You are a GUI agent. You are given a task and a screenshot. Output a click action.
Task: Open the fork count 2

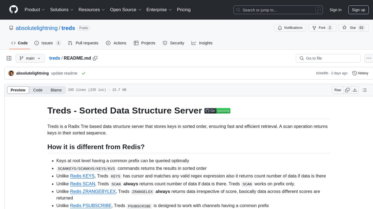[330, 28]
